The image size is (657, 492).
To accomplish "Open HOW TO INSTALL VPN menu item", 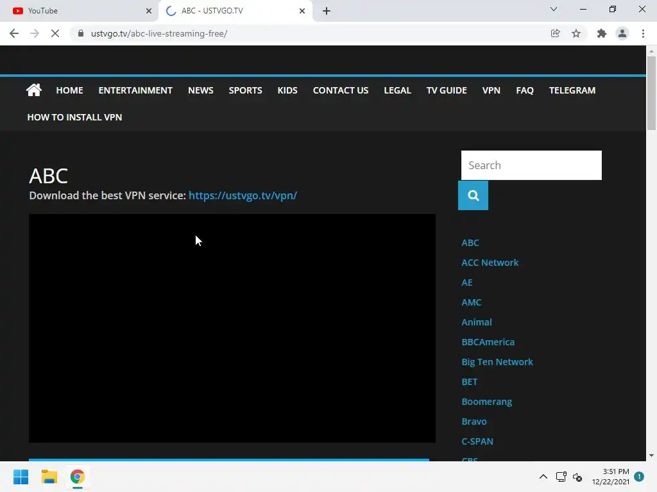I will 74,117.
